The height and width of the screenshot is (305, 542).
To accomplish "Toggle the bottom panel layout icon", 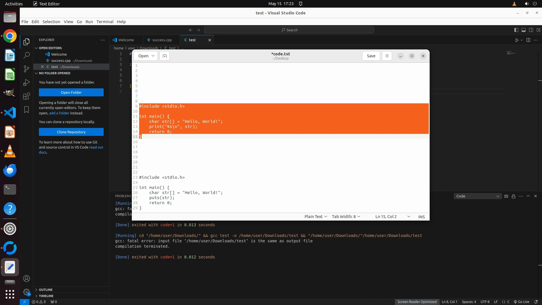I will (x=524, y=30).
